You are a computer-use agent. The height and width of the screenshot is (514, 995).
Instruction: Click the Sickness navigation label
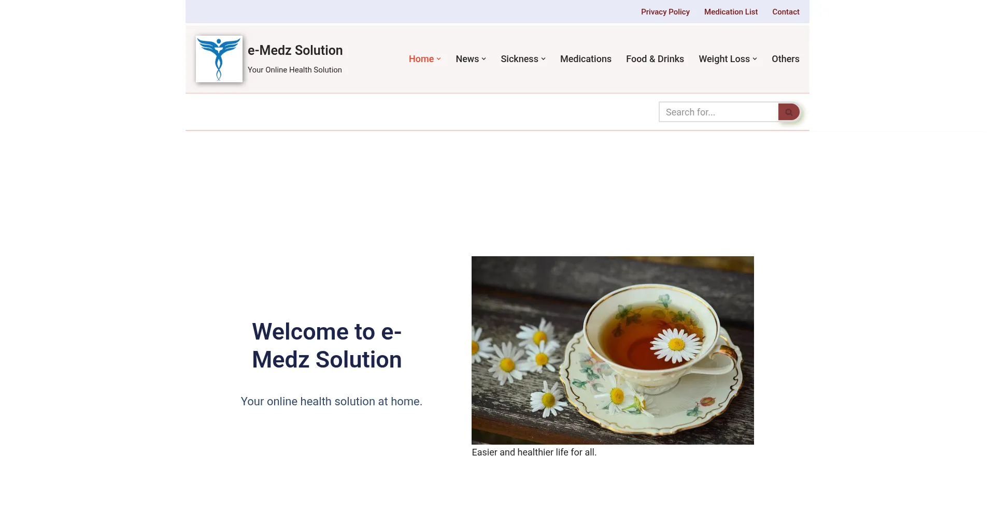pyautogui.click(x=519, y=59)
